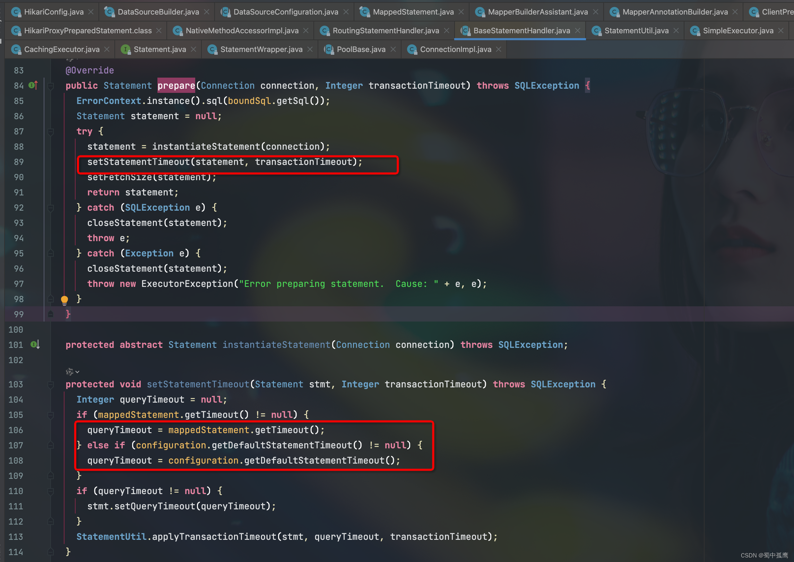Click the implemented-in gutter icon on line 101
The height and width of the screenshot is (562, 794).
35,344
